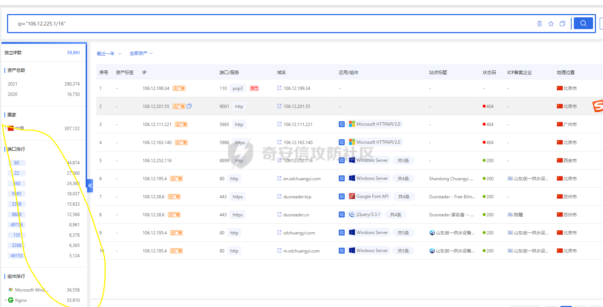Click cloud vendor tag on 106.12.163.140
Screen dimensions: 603x307
tap(181, 143)
